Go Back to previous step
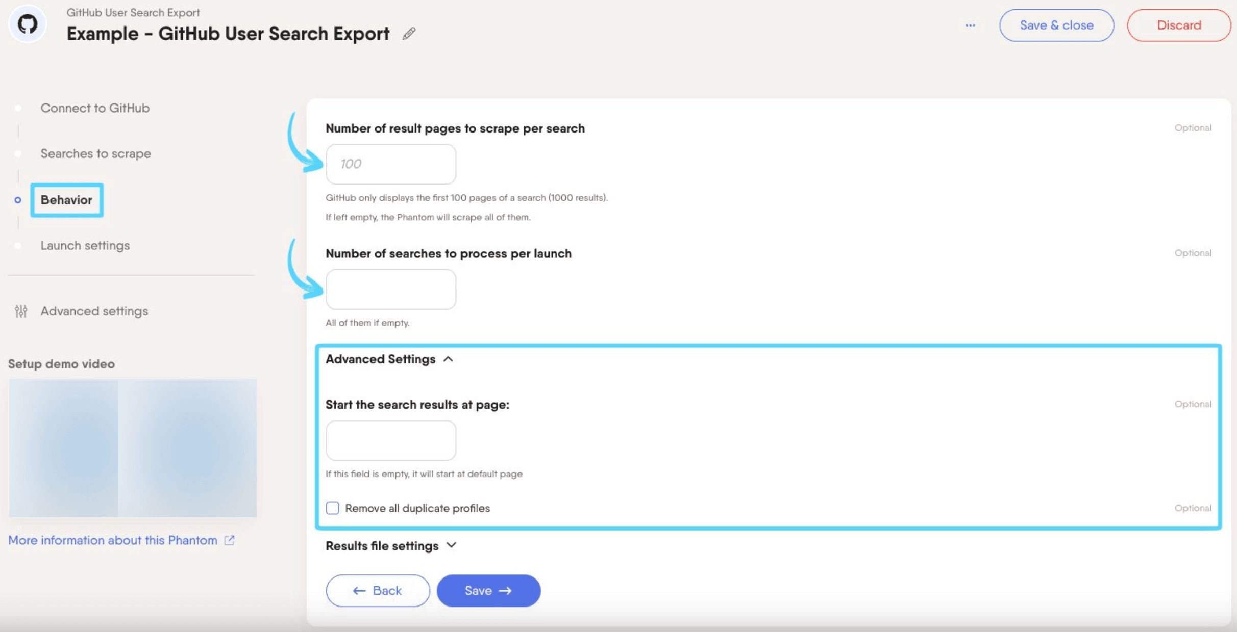This screenshot has width=1237, height=632. pos(378,590)
